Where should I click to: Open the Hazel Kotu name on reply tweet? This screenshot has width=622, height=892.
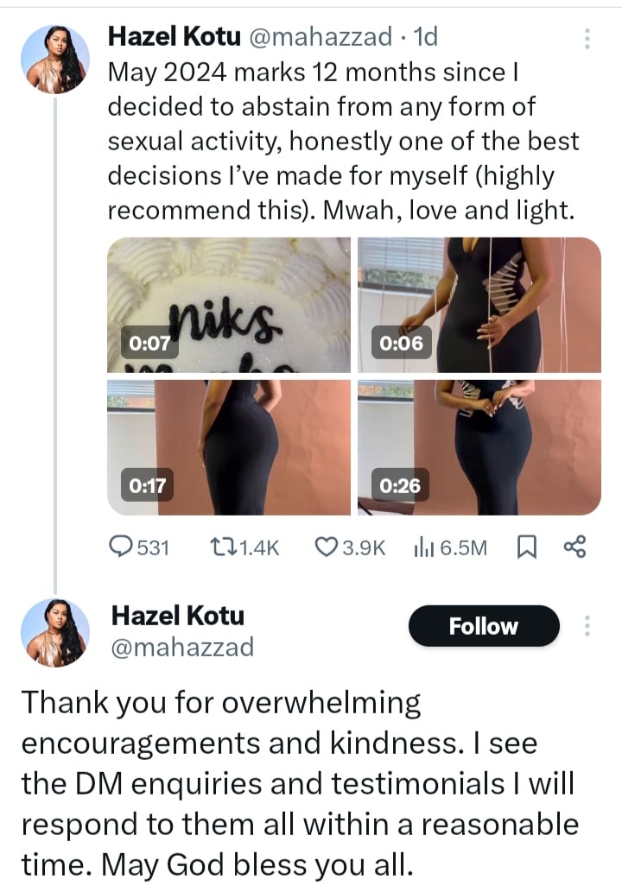[178, 616]
